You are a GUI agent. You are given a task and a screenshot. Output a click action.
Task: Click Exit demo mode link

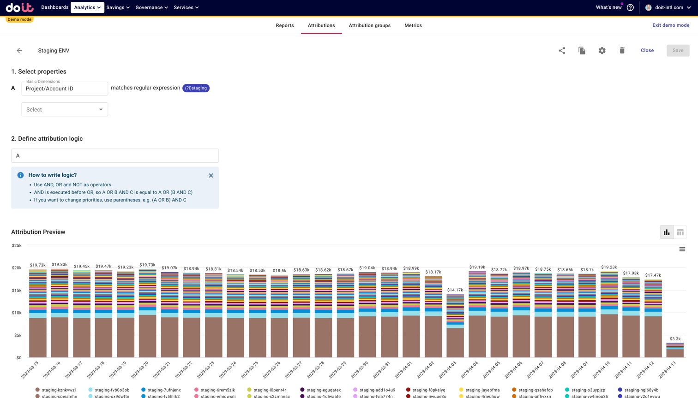[670, 25]
